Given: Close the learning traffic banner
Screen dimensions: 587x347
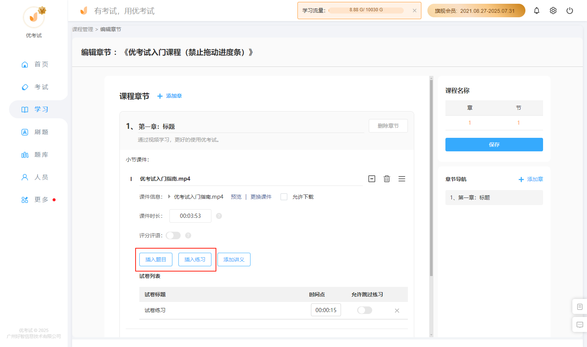Looking at the screenshot, I should click(415, 11).
